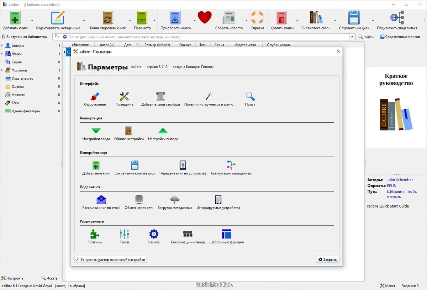427x290 pixels.
Task: Open dropdown arrow next to Редактировать метаданные
Action: click(x=84, y=21)
